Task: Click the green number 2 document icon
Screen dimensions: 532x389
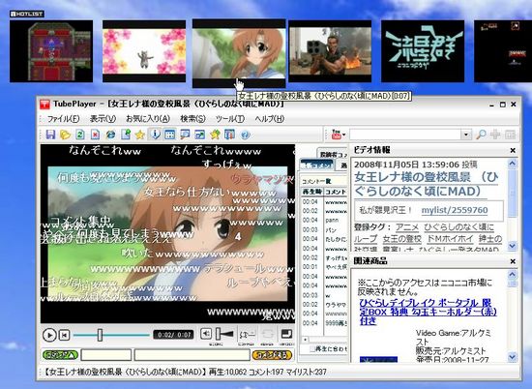Action: click(x=80, y=135)
